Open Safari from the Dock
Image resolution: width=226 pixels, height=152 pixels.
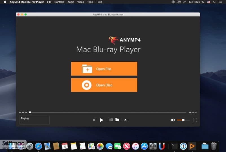(x=38, y=146)
